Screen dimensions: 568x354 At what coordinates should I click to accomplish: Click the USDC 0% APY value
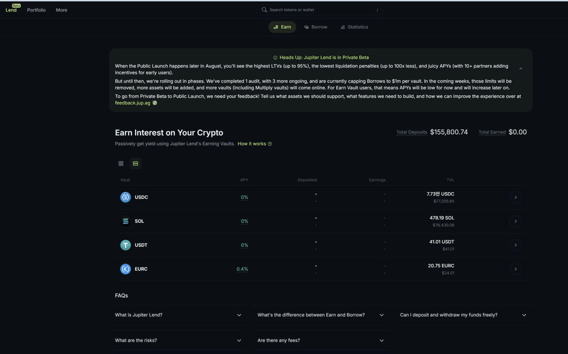245,197
